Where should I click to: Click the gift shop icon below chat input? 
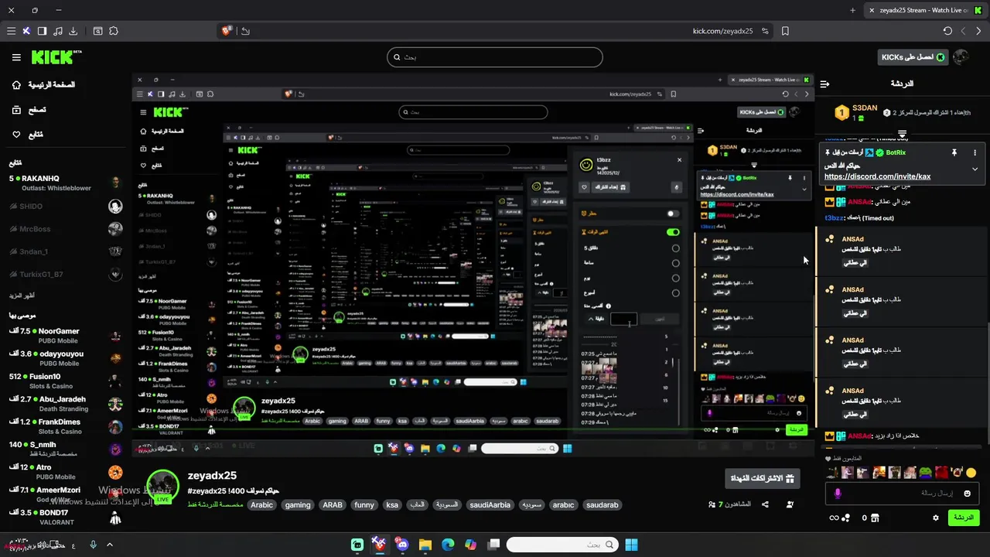874,518
